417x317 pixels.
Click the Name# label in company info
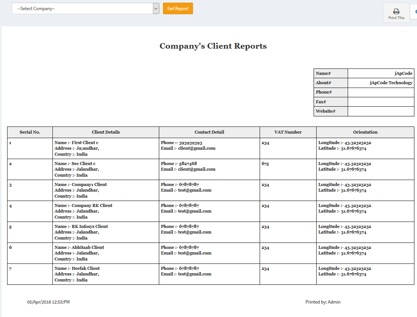(323, 73)
